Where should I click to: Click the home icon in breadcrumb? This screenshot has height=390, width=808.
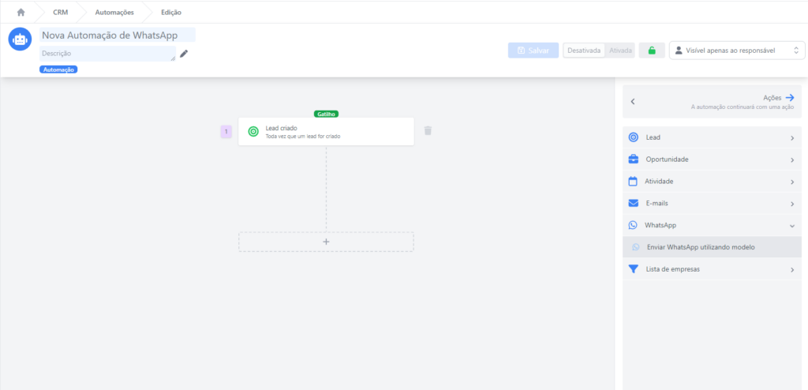coord(21,13)
